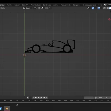111x111 pixels.
Task: Toggle viewport overlays
Action: click(x=99, y=8)
